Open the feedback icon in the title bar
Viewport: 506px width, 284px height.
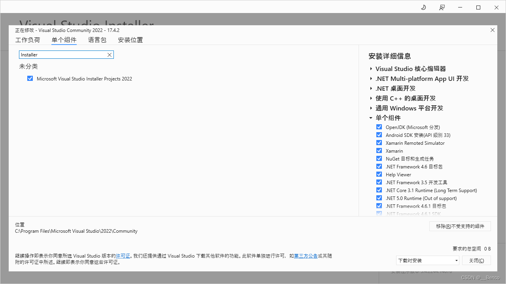click(442, 7)
